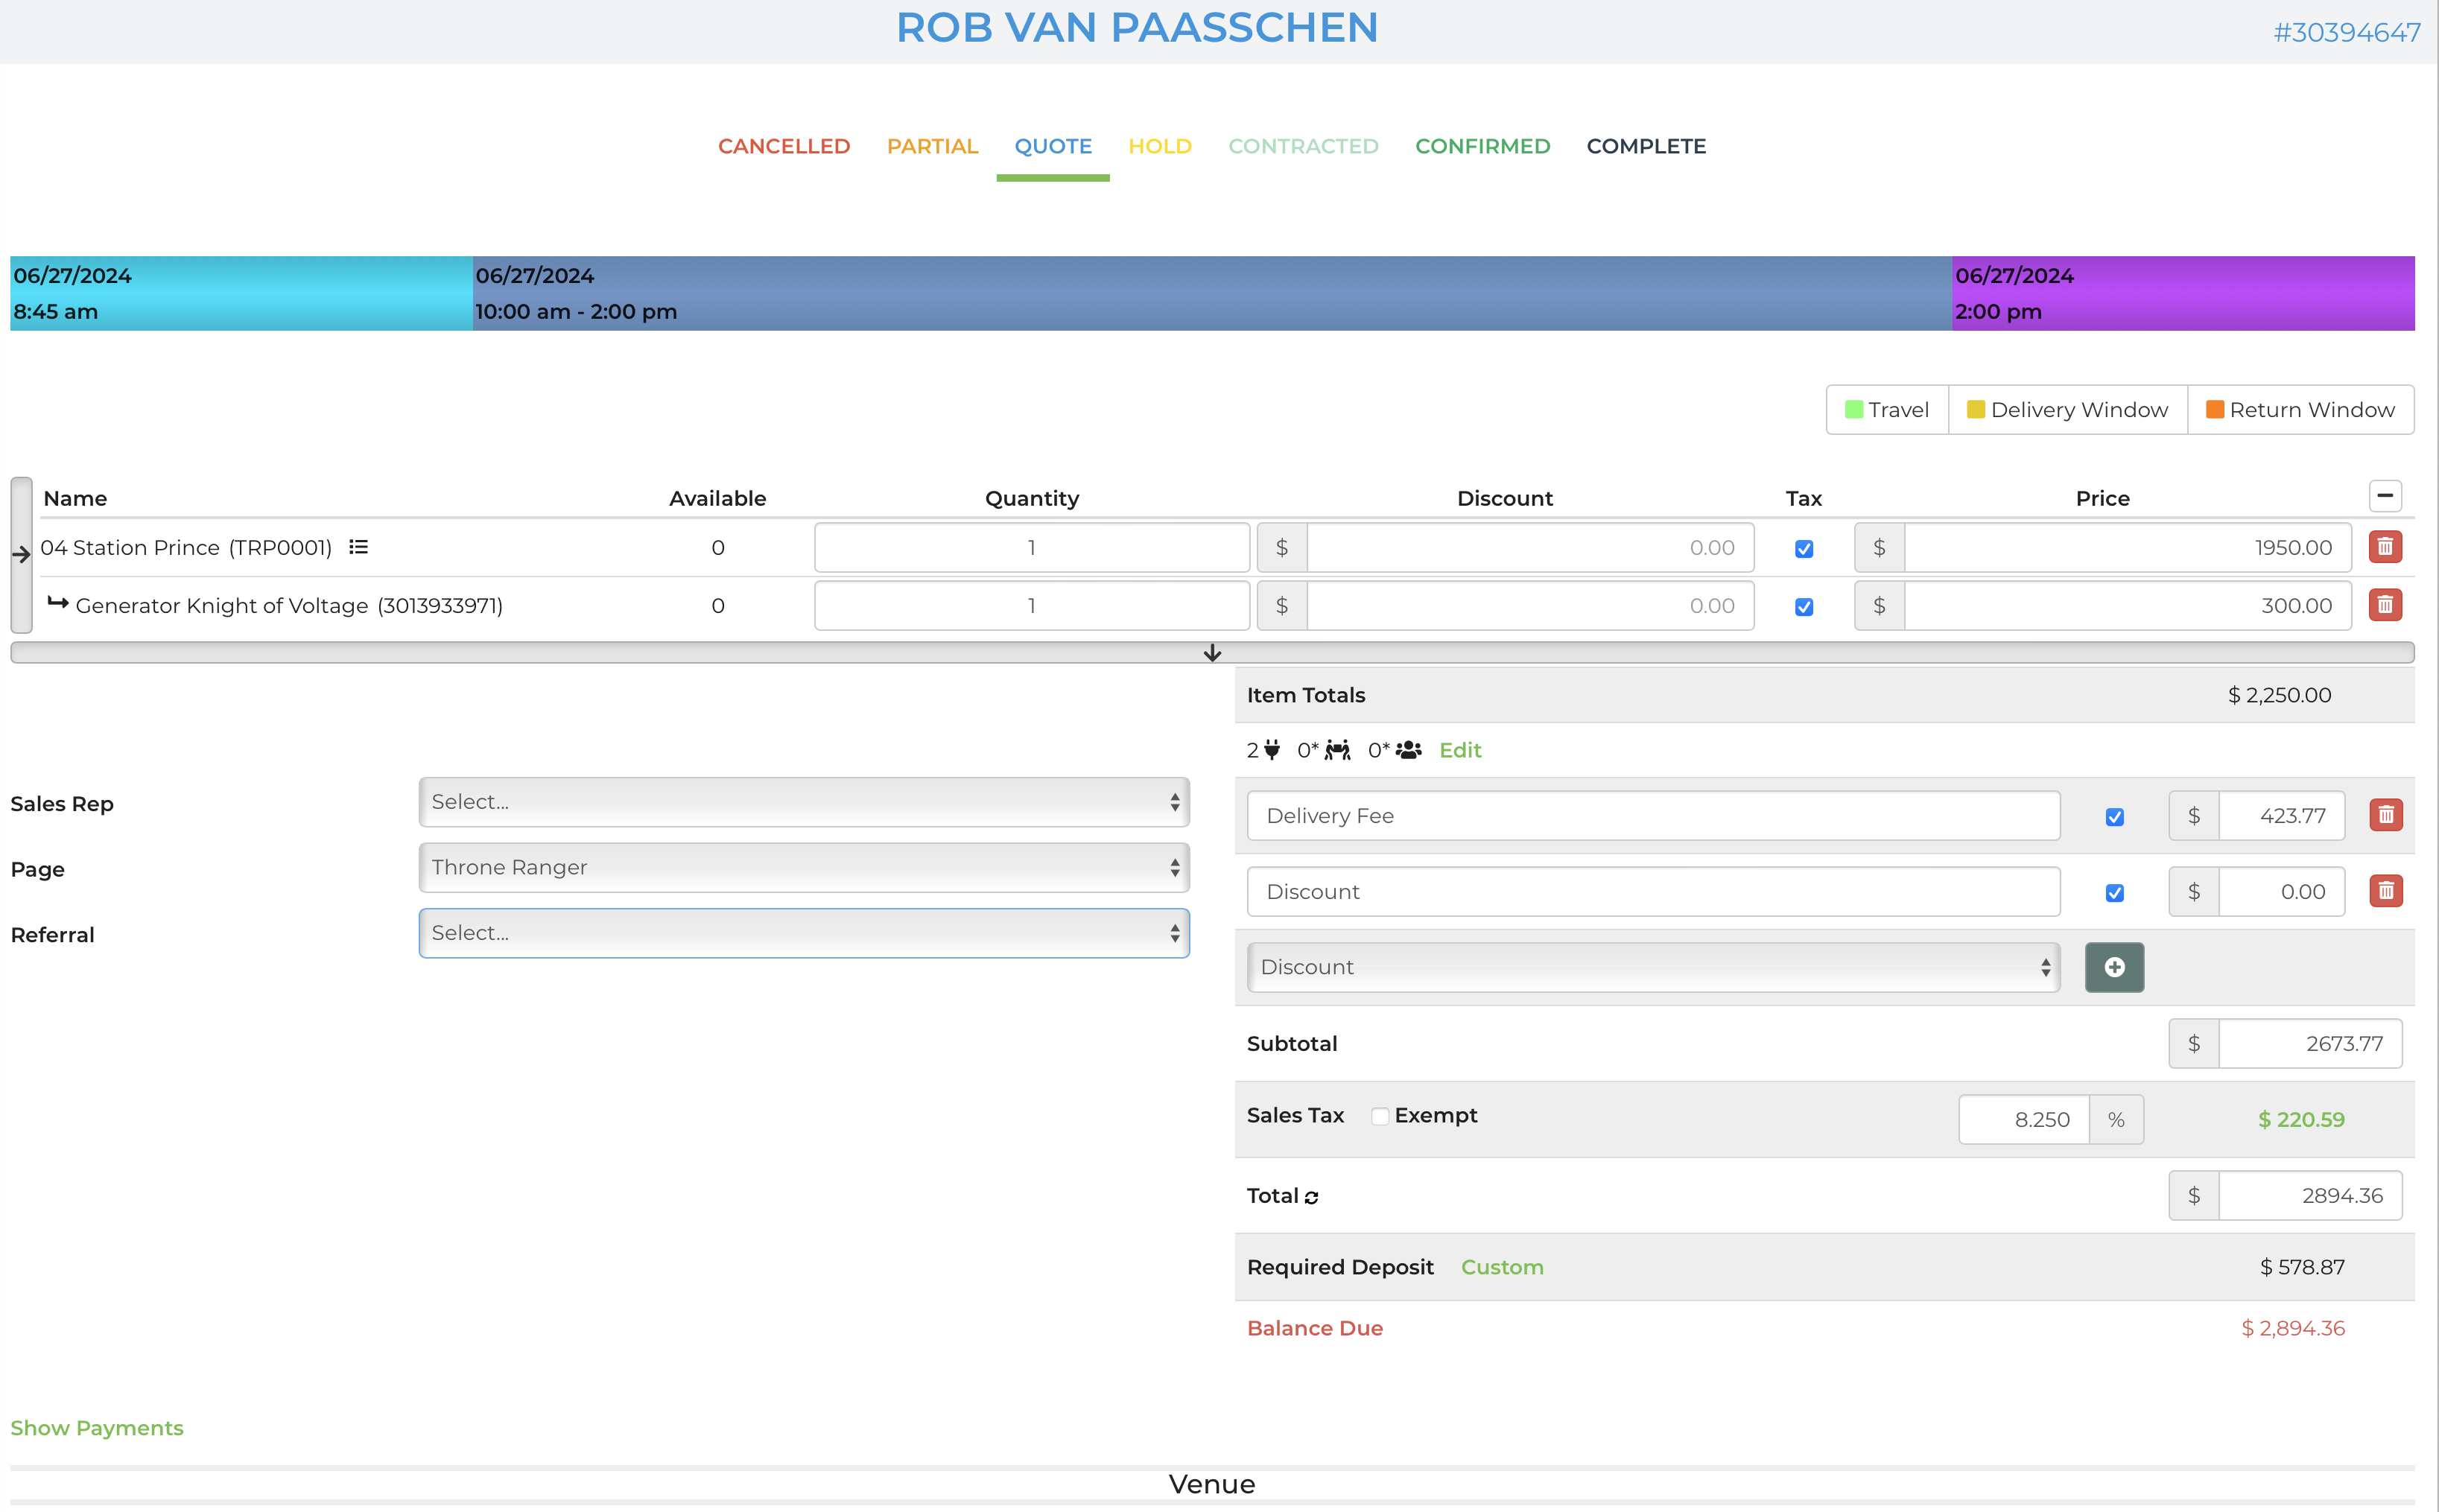Click the Custom required deposit link
The height and width of the screenshot is (1512, 2439).
[x=1501, y=1267]
